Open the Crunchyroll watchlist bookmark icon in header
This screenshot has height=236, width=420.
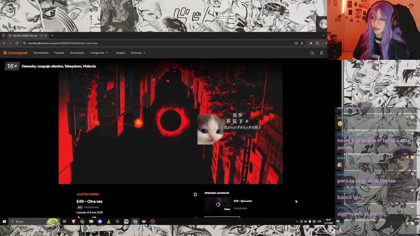[321, 53]
